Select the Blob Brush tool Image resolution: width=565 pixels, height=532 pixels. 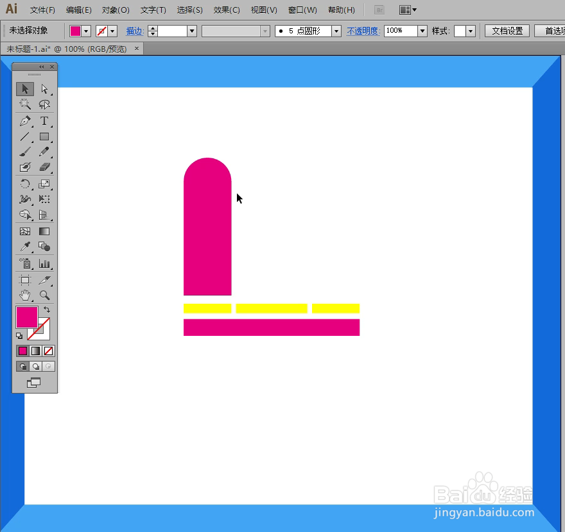pos(25,167)
